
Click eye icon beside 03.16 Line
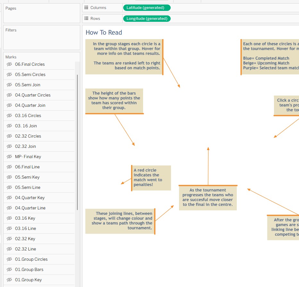(x=9, y=229)
